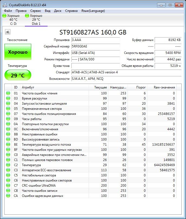The height and width of the screenshot is (219, 186).
Task: Open the Правка menu
Action: click(21, 11)
